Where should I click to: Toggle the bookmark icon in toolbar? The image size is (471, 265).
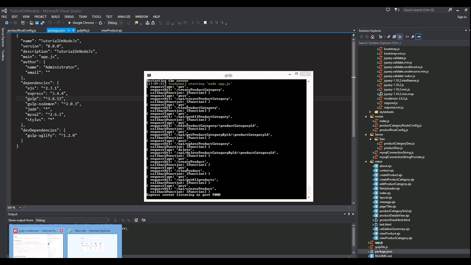tap(205, 23)
